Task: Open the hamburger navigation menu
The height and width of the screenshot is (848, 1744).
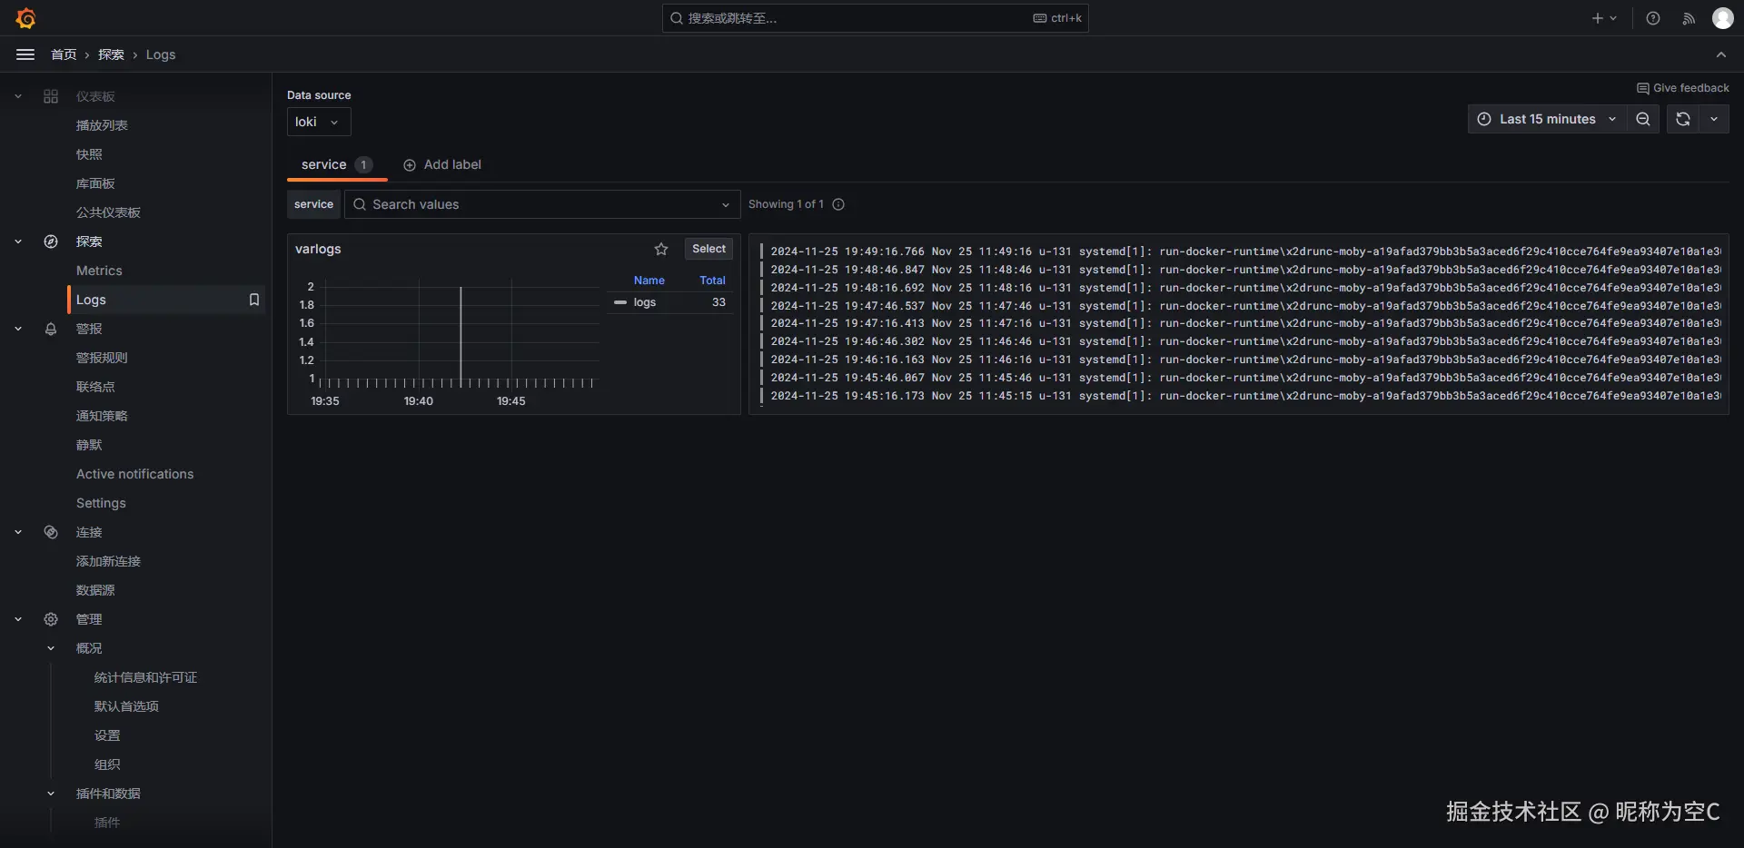Action: point(25,54)
